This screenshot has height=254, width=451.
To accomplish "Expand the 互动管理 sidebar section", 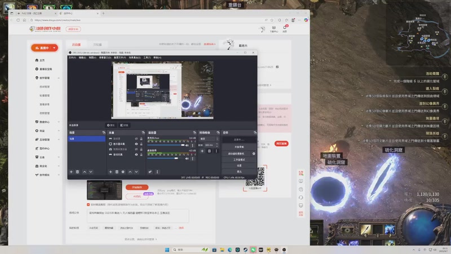I will 59,139.
